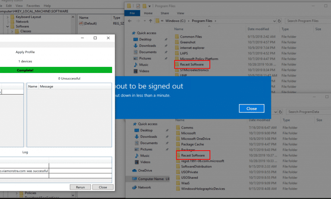Select Network in lower Explorer sidebar
The height and width of the screenshot is (199, 331).
click(x=144, y=187)
